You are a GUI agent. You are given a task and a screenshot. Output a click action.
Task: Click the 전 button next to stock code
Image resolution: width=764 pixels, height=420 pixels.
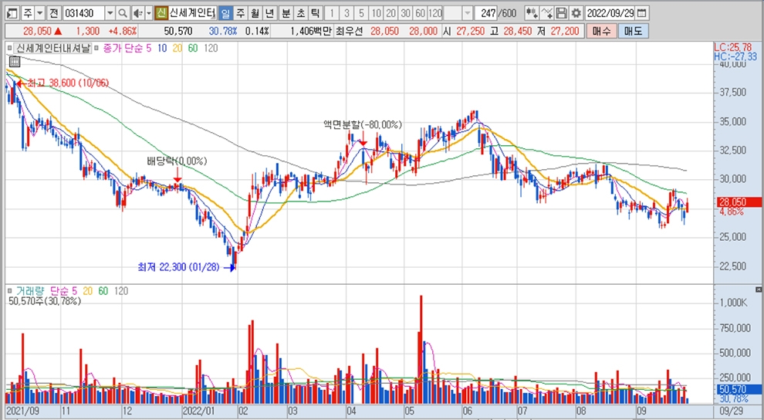(53, 12)
